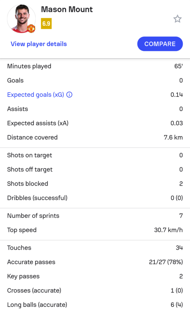Click the favorite star icon
Screen dimensions: 190x310
point(177,19)
